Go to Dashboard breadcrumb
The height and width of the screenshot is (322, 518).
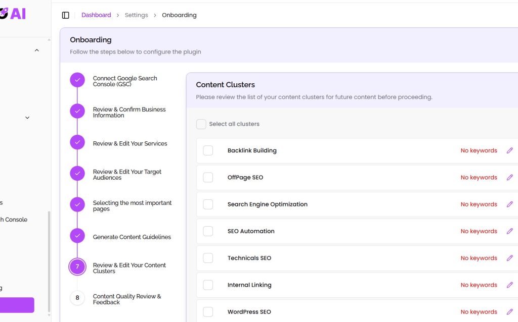96,15
